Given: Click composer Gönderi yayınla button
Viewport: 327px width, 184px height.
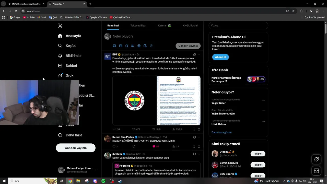Looking at the screenshot, I should pos(188,46).
